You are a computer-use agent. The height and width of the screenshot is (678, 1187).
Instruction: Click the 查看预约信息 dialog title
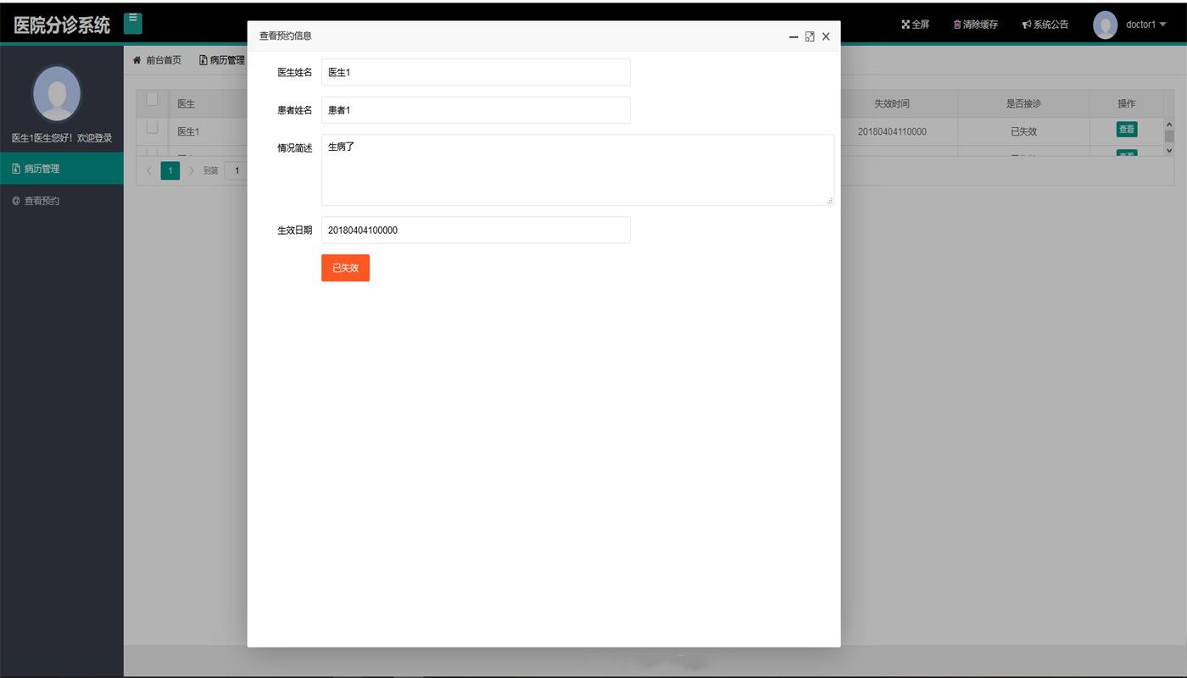285,36
